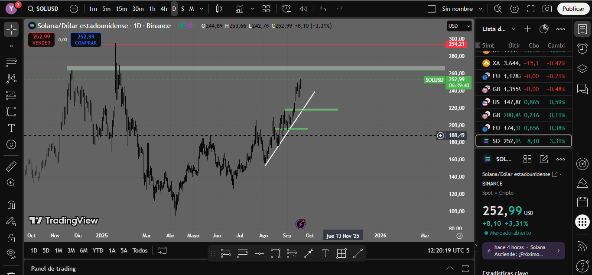Select the D daily timeframe

(x=174, y=9)
